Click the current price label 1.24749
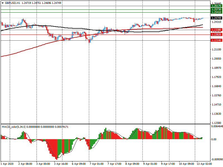This screenshot has width=223, height=167. click(216, 18)
